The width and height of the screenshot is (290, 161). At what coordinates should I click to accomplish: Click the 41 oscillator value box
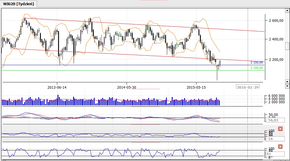[x=271, y=154]
